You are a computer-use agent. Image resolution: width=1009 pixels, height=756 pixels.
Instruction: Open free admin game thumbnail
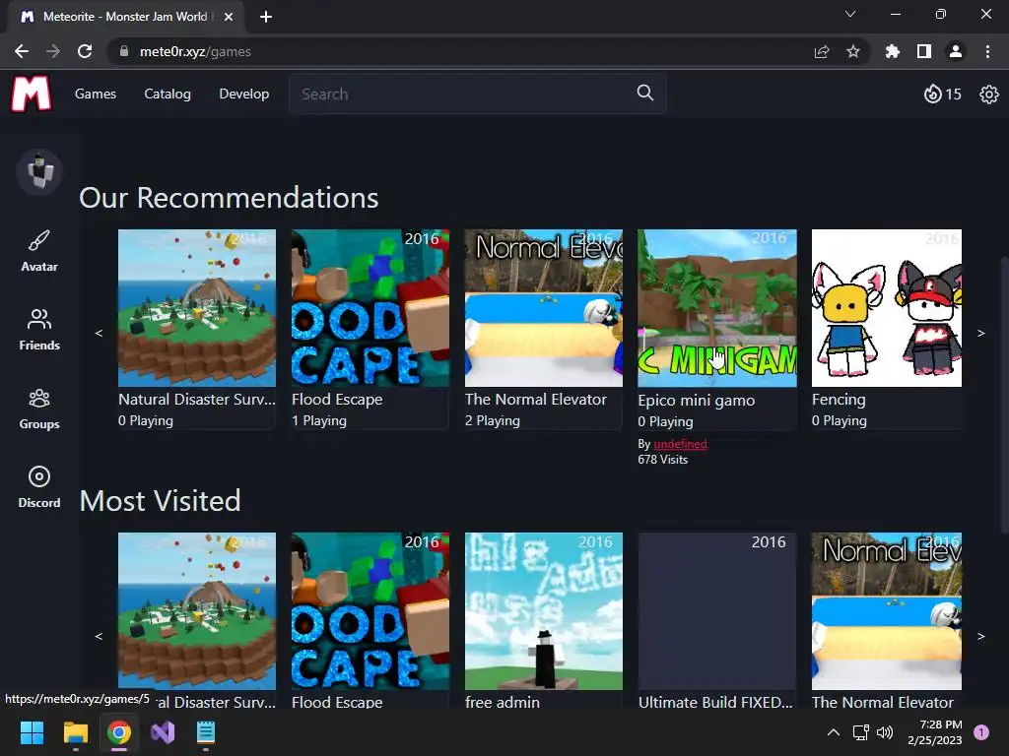tap(544, 610)
